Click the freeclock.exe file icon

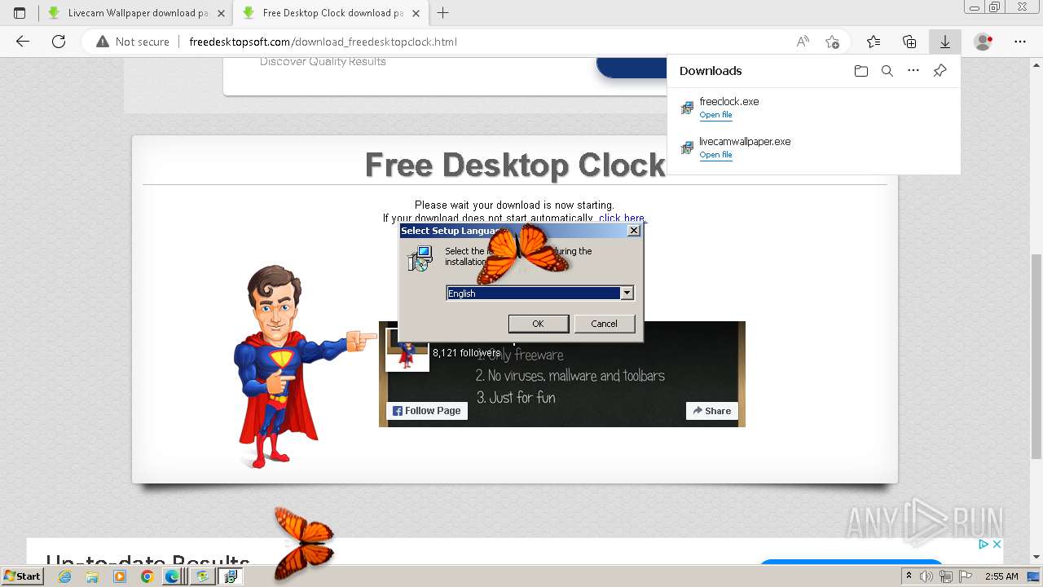click(687, 108)
